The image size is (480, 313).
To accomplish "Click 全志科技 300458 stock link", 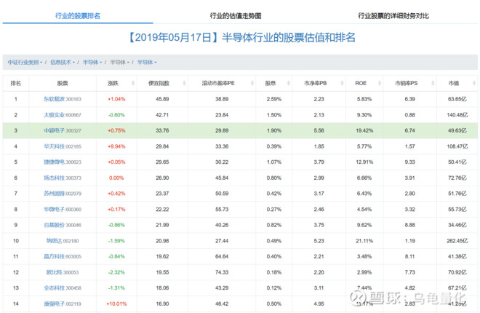I will 63,288.
